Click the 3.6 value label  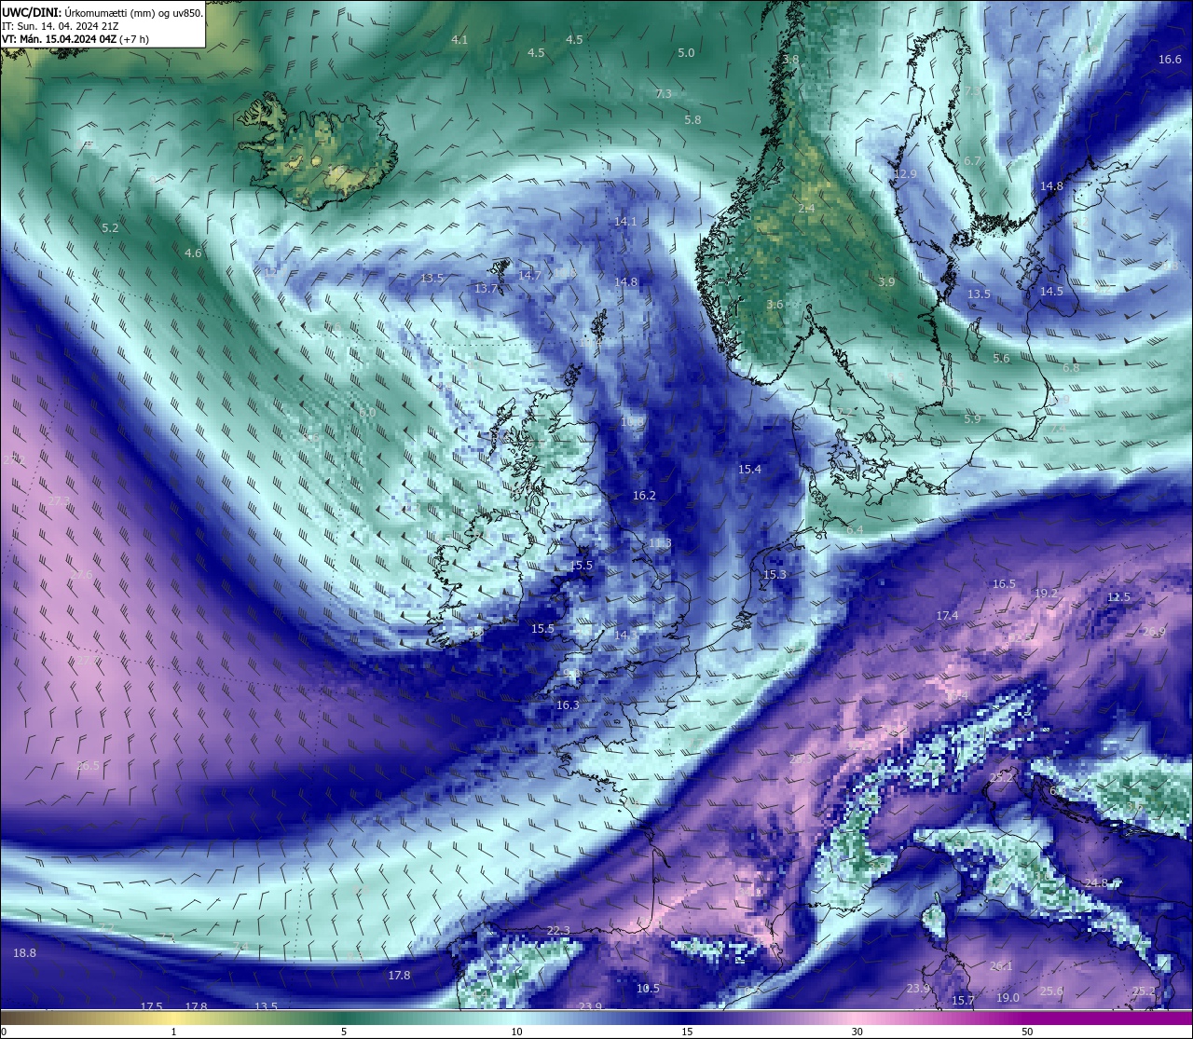tap(775, 305)
